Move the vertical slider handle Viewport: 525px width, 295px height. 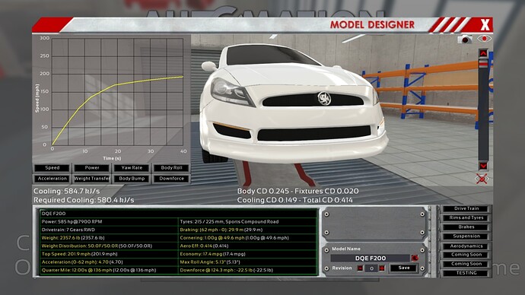coord(483,64)
